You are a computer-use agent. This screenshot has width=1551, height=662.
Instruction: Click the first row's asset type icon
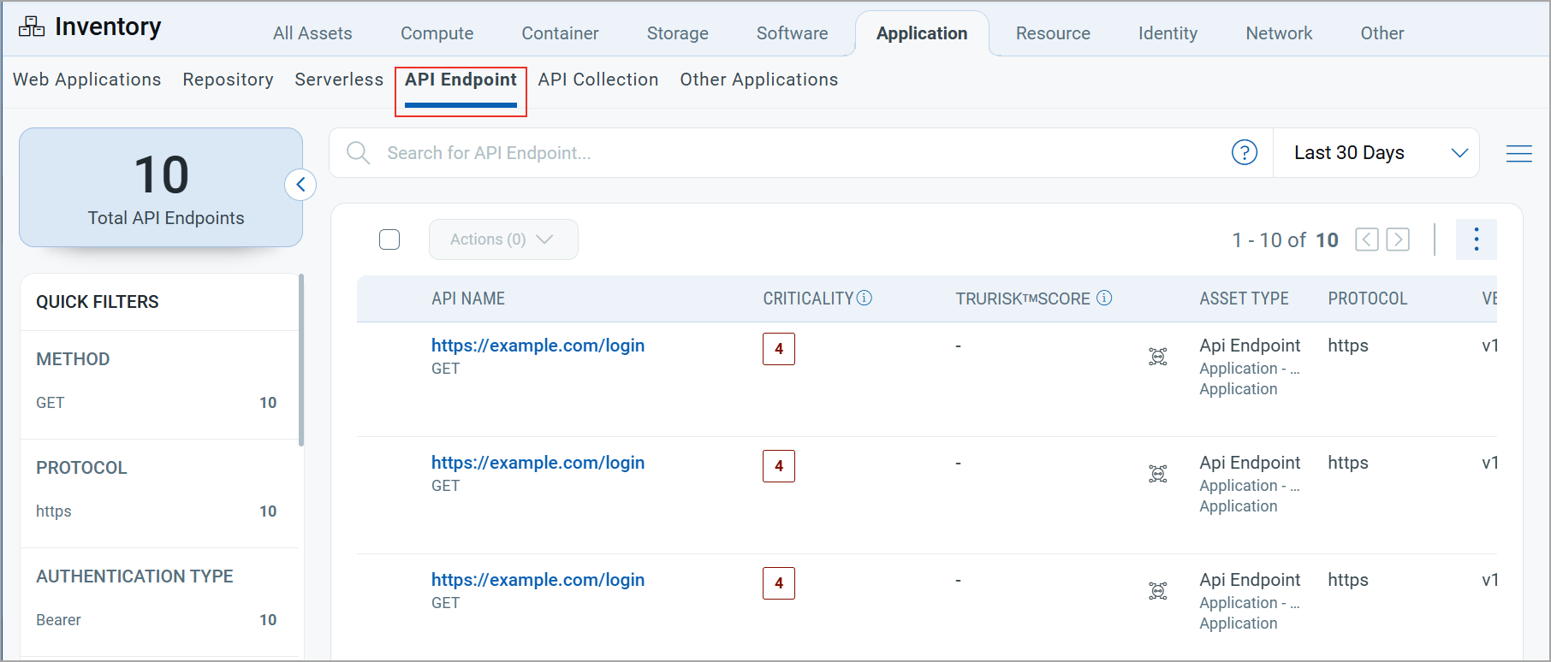(1158, 357)
